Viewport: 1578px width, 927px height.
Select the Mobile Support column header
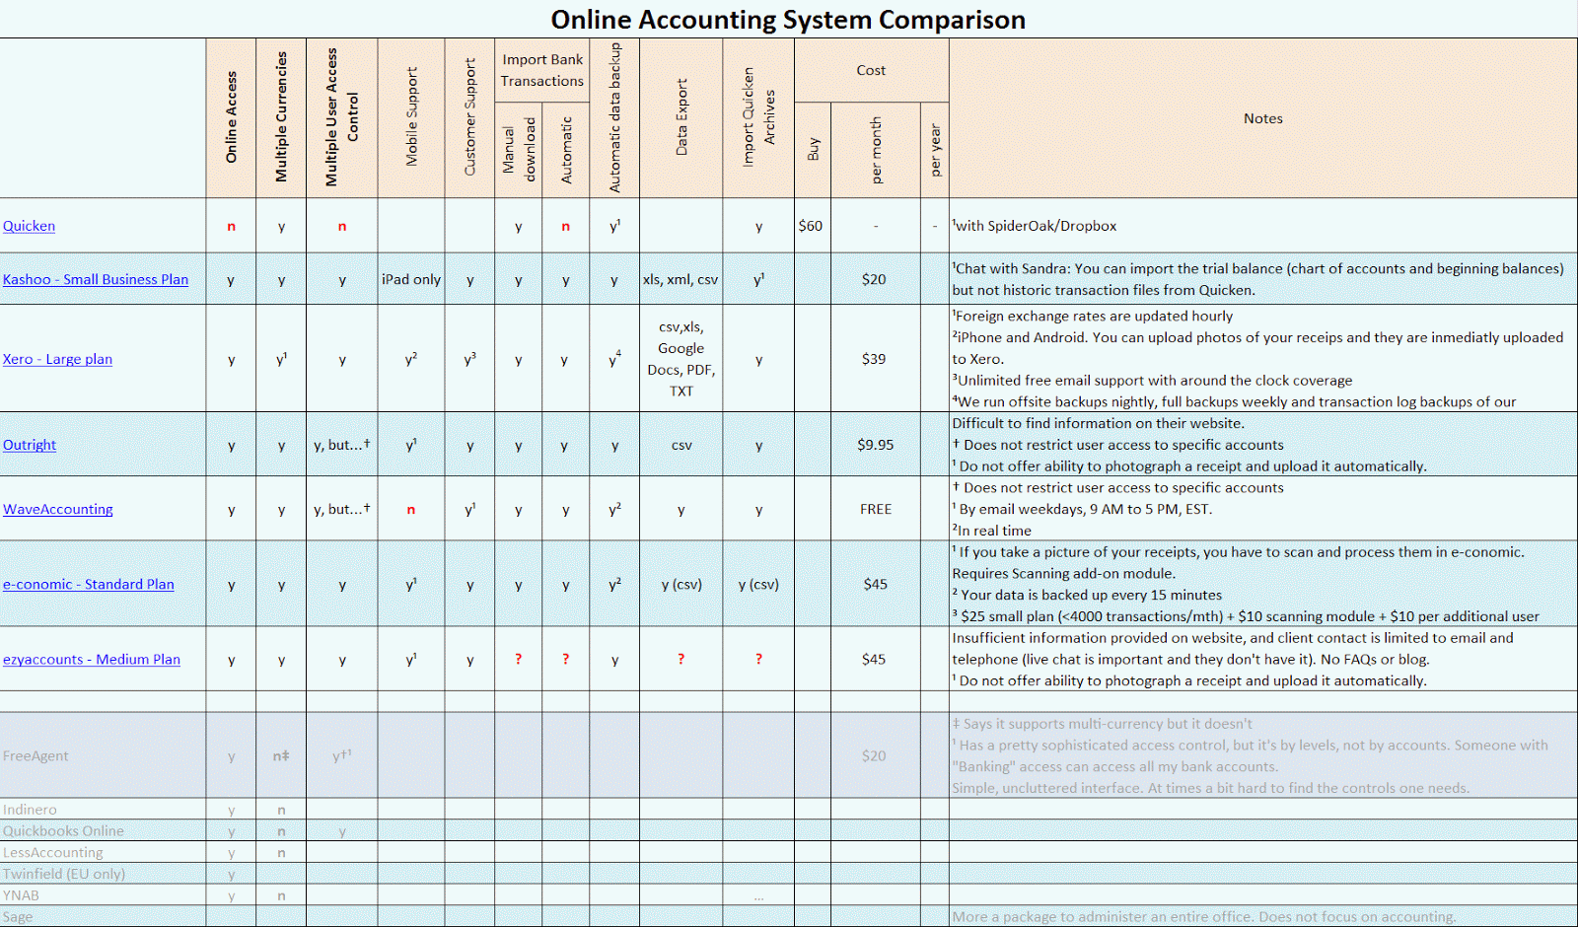[411, 117]
